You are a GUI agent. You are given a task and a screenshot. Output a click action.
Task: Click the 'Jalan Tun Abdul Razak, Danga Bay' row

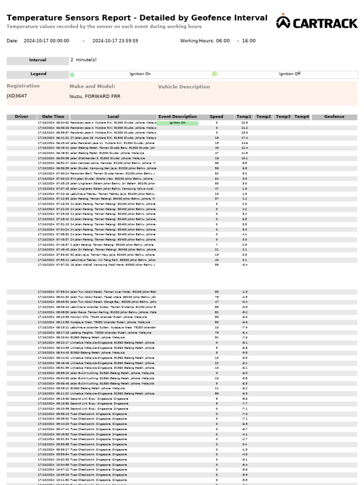click(182, 302)
